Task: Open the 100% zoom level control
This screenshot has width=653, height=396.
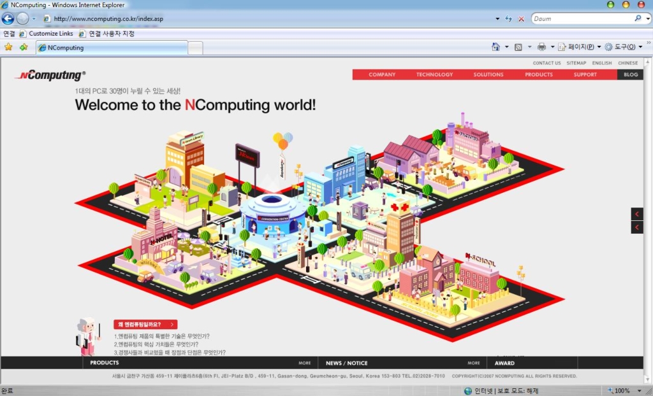Action: [625, 391]
